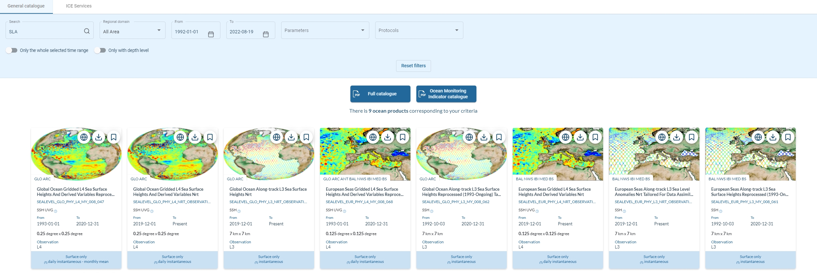This screenshot has height=273, width=817.
Task: Click the search magnifier icon
Action: pyautogui.click(x=87, y=31)
